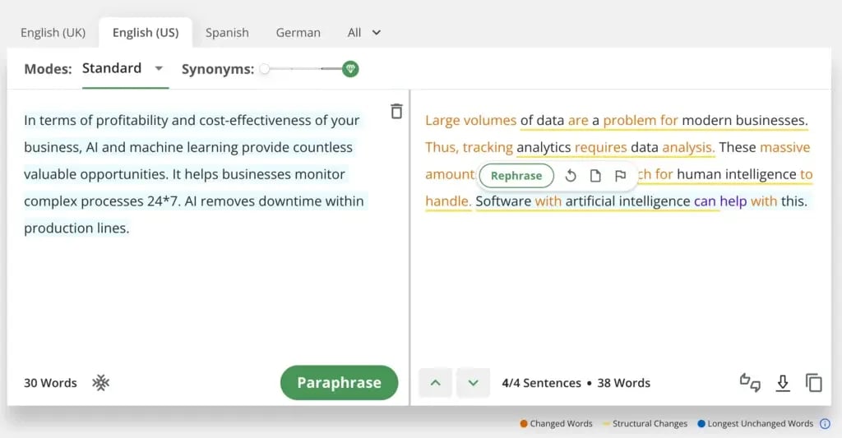Click the snowflake freeze words icon
This screenshot has height=438, width=842.
(x=101, y=383)
